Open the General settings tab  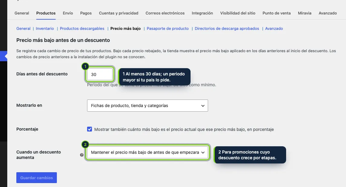22,13
